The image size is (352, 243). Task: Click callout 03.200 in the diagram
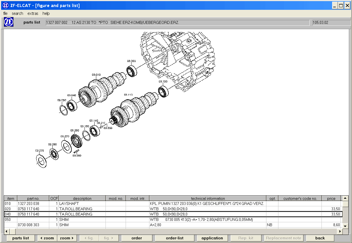[108, 128]
